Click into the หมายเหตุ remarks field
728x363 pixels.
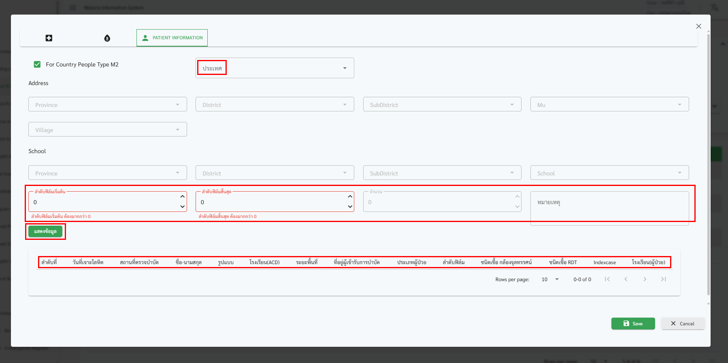pos(609,208)
